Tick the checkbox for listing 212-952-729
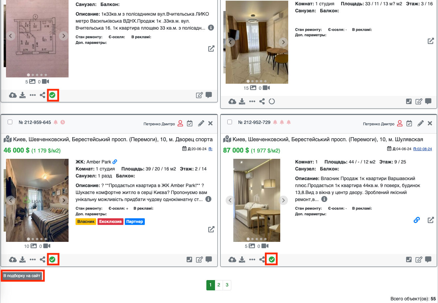438x303 pixels. click(230, 122)
